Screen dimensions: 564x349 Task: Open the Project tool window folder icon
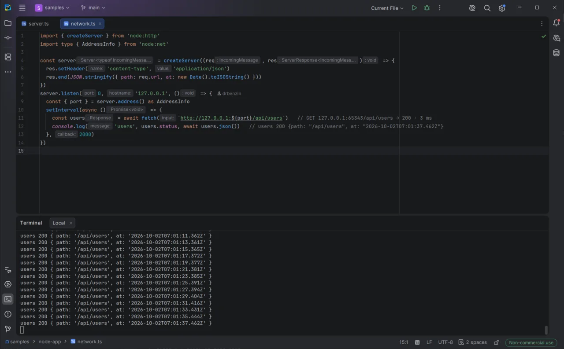[x=8, y=23]
